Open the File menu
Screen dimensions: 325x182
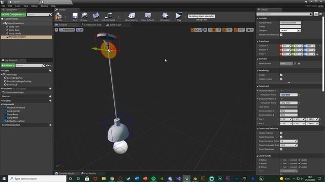click(4, 6)
